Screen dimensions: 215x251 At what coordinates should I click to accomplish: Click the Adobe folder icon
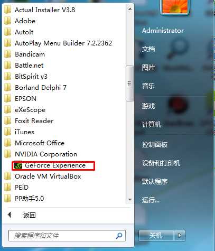(7, 21)
